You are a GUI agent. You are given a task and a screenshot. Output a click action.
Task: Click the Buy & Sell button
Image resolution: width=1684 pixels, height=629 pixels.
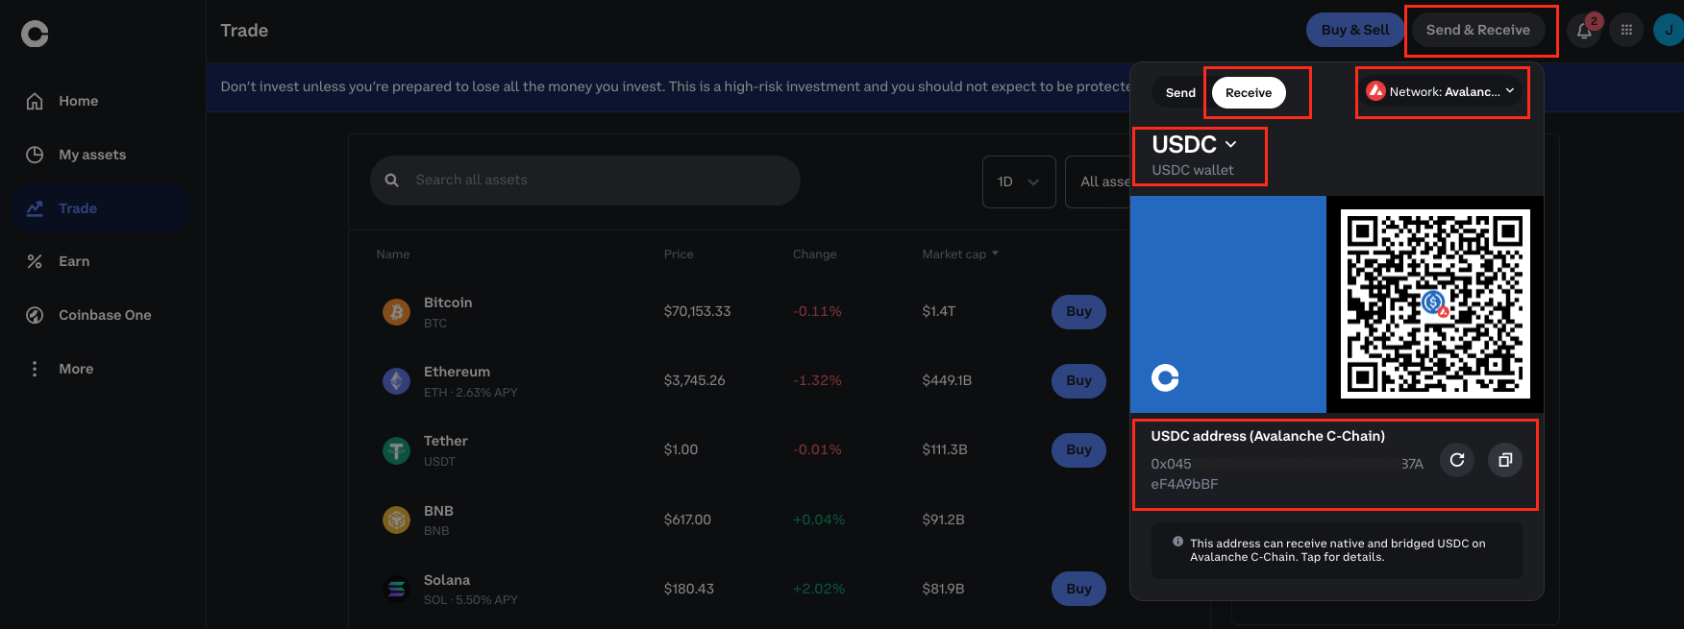tap(1355, 30)
